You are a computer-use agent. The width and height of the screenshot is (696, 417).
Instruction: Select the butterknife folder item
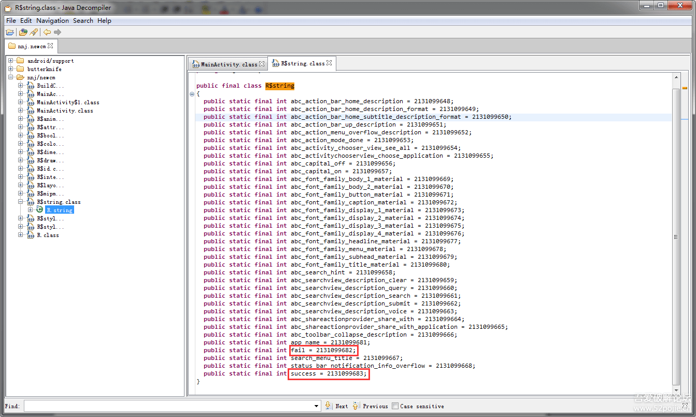44,69
